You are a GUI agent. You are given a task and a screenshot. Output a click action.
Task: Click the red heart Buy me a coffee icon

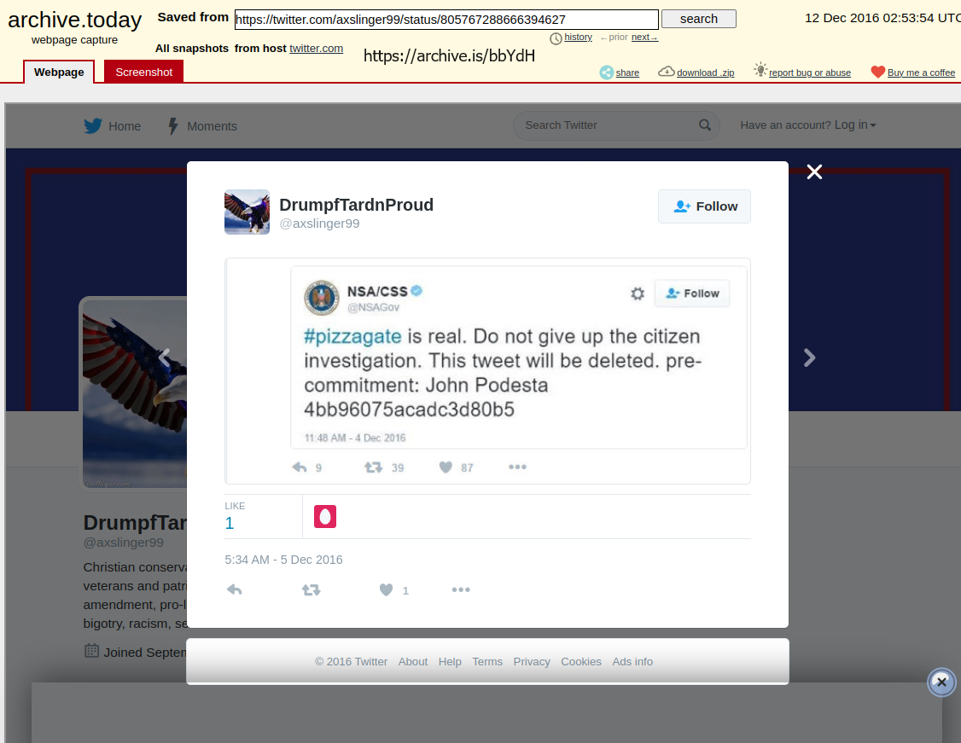coord(877,73)
